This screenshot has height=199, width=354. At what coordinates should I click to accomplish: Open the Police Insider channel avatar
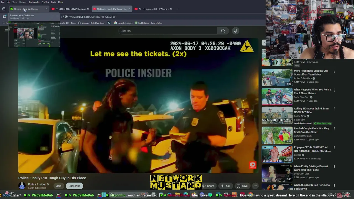pos(22,186)
